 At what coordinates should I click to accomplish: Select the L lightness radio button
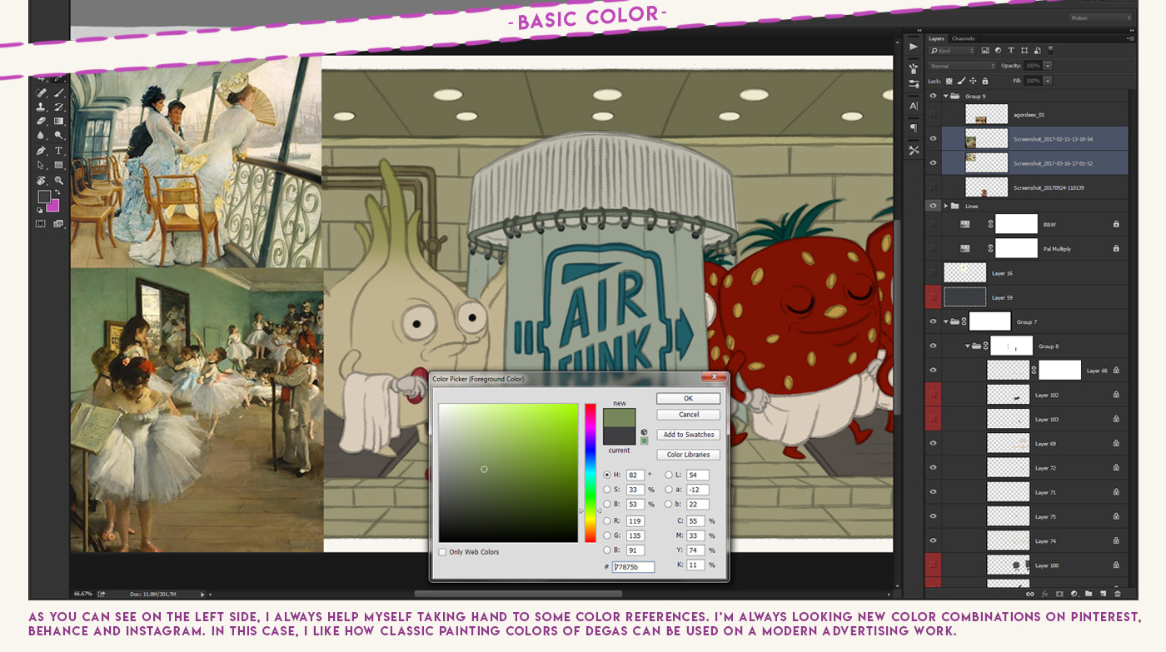[x=669, y=475]
